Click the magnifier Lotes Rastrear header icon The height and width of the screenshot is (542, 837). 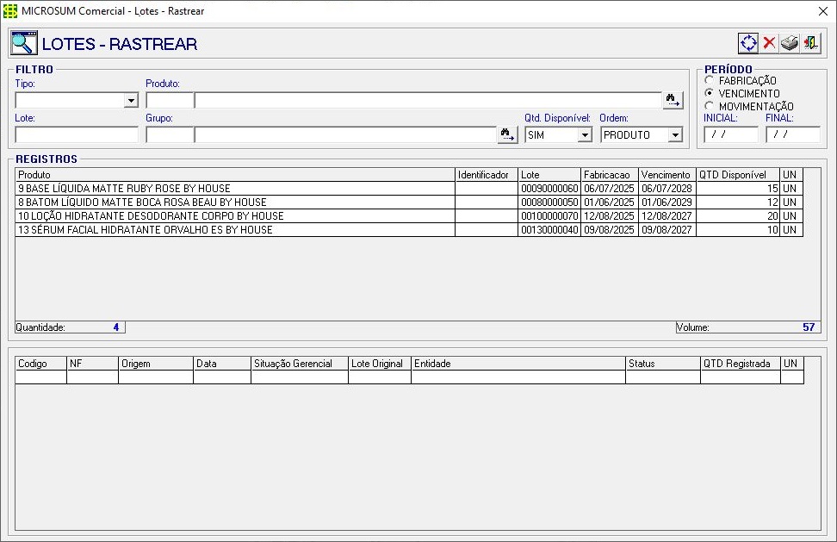[23, 43]
